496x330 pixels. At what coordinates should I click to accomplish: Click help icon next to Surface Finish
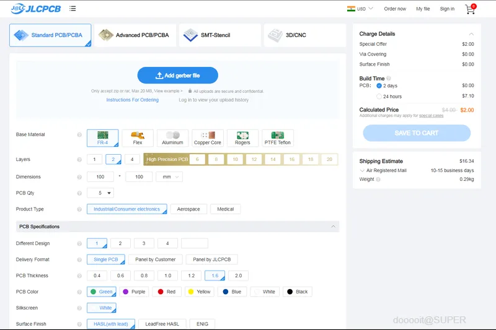[x=79, y=324]
